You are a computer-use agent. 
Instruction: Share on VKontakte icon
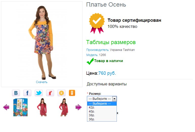tap(16, 93)
